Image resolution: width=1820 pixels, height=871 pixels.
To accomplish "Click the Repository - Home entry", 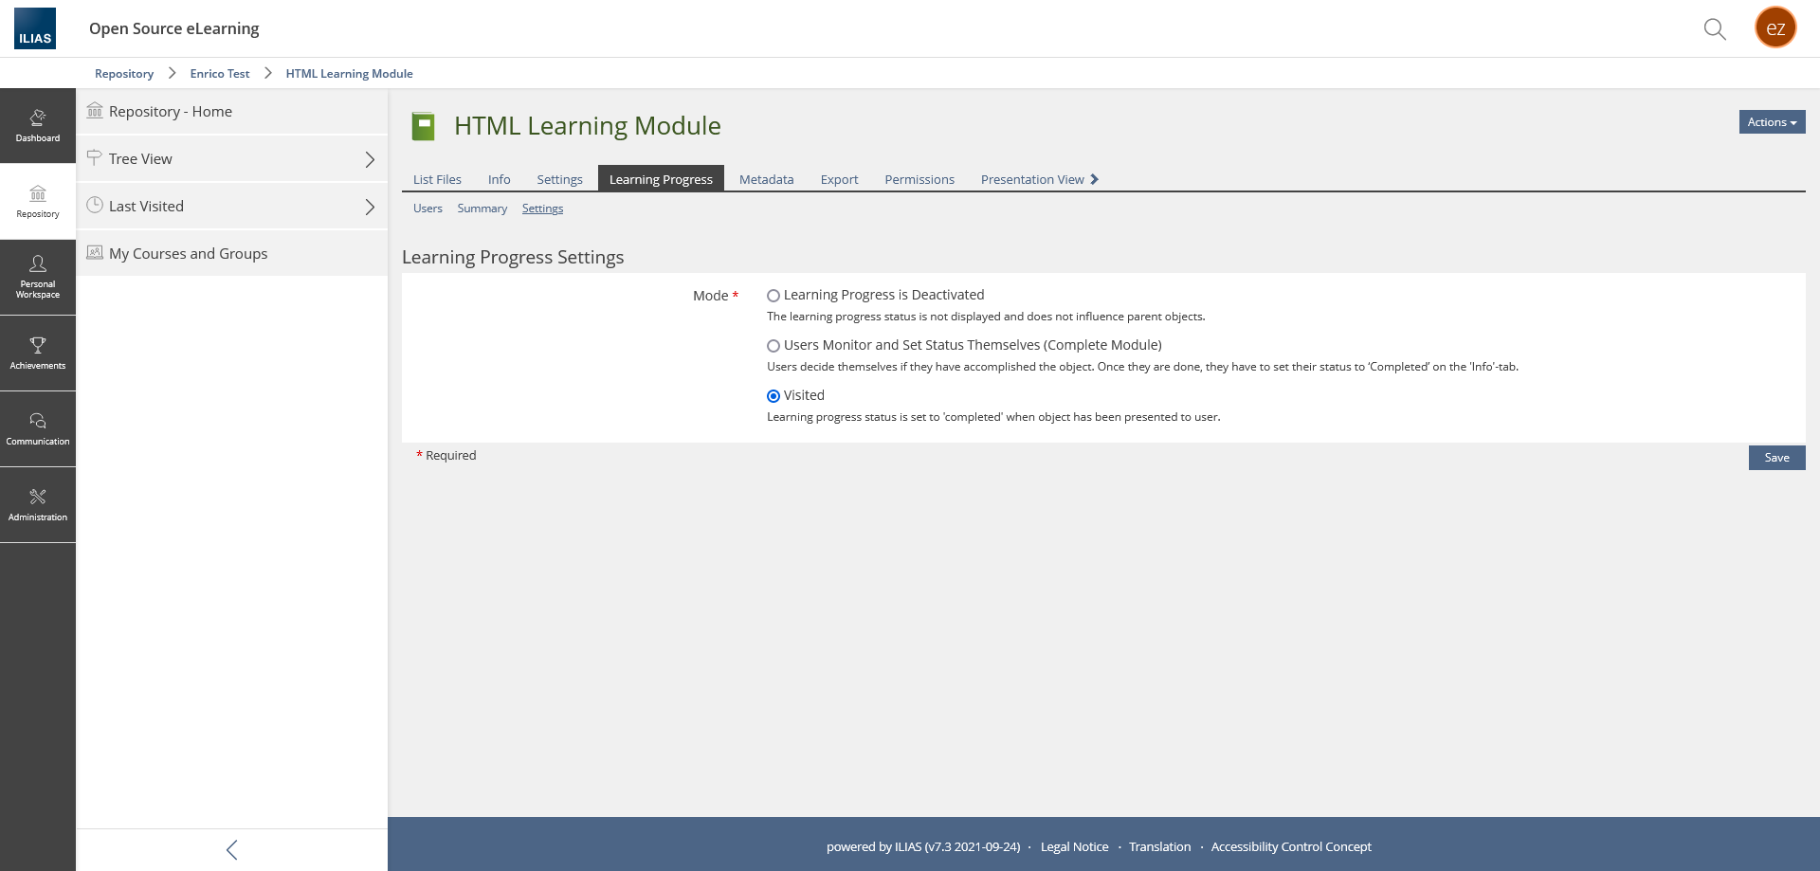I will [x=232, y=111].
